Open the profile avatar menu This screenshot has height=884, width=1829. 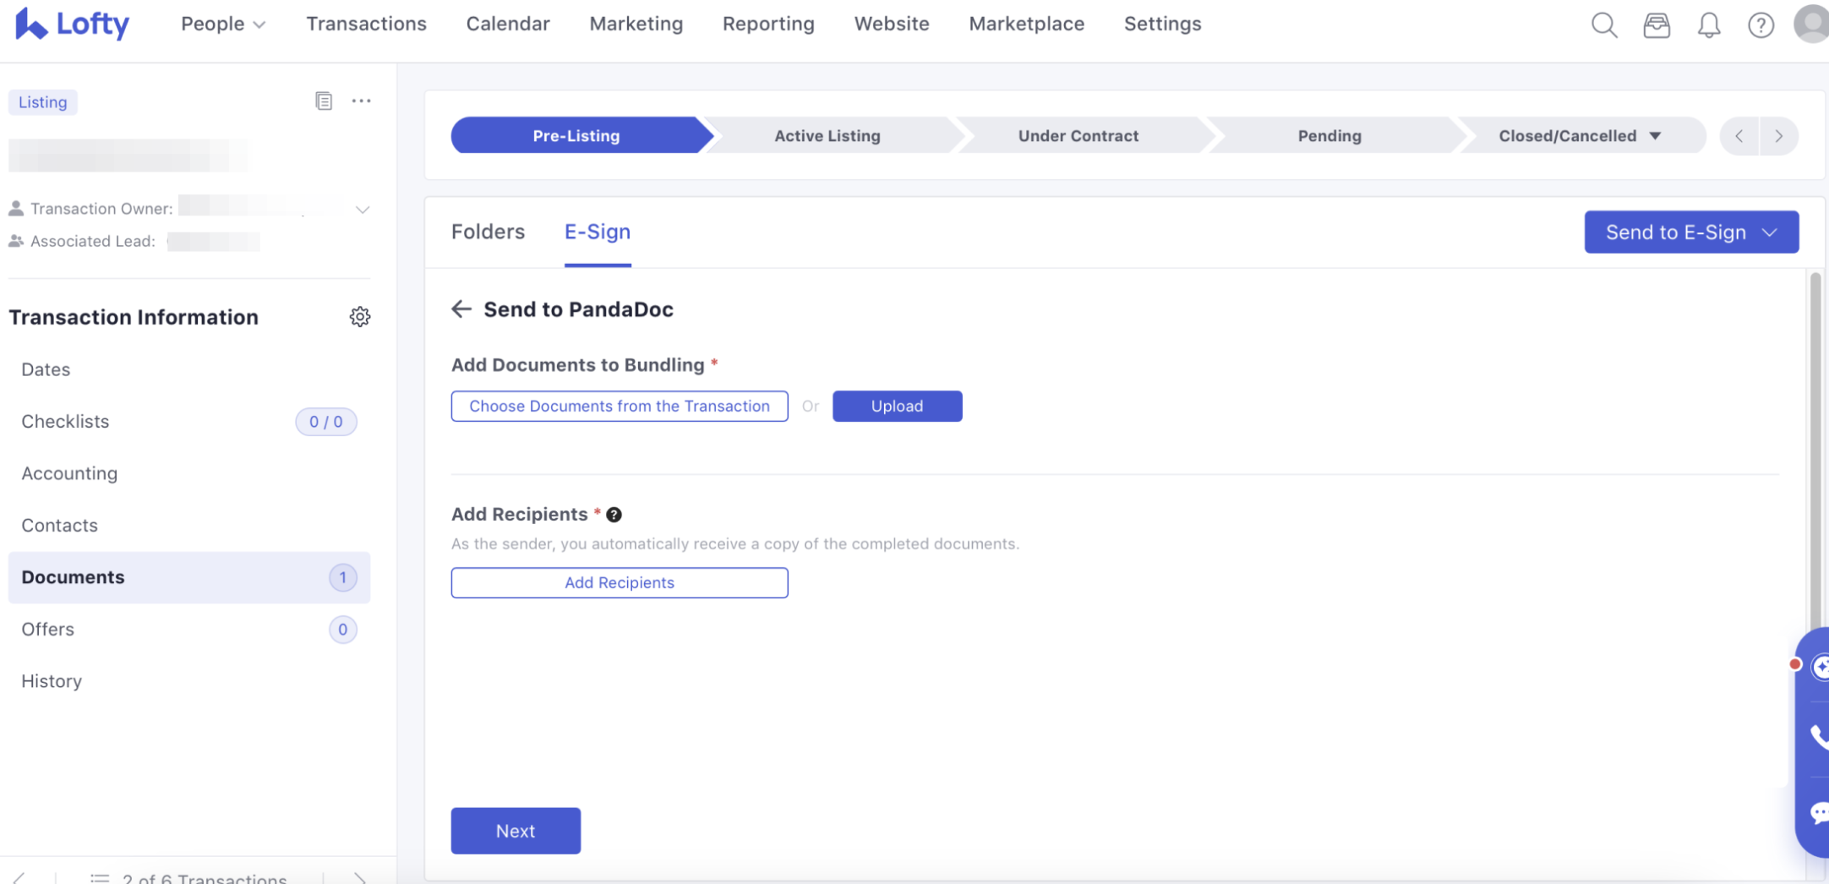(1810, 25)
